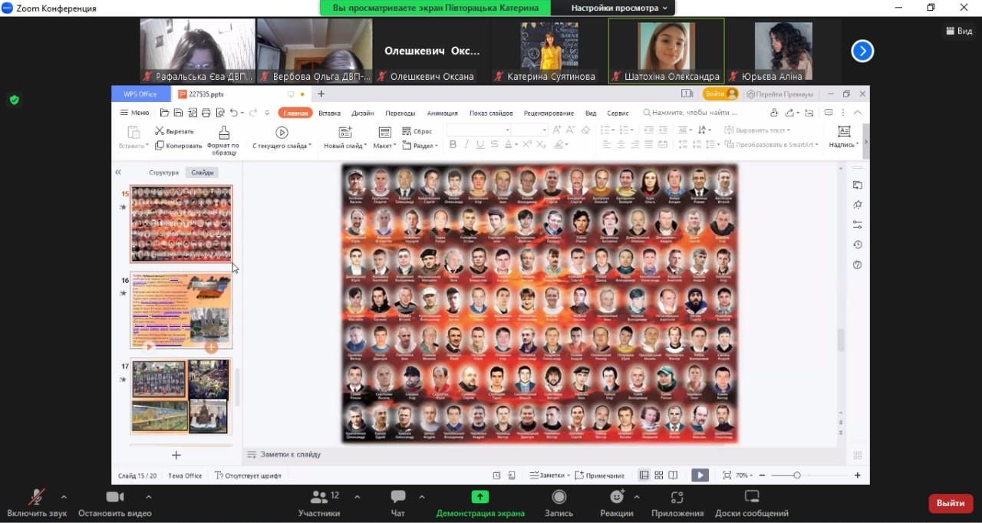Expand audio options arrow beside microphone
982x523 pixels.
[64, 496]
